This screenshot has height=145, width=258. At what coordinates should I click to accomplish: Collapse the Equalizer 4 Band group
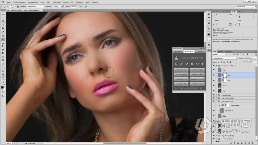217,66
